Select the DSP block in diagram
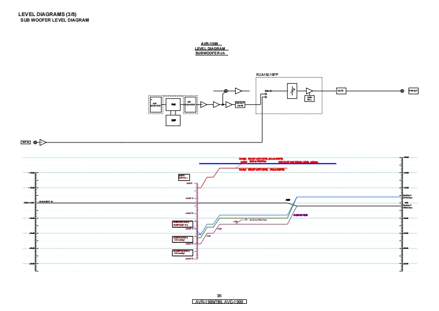Screen dimensions: 439x311 173,120
